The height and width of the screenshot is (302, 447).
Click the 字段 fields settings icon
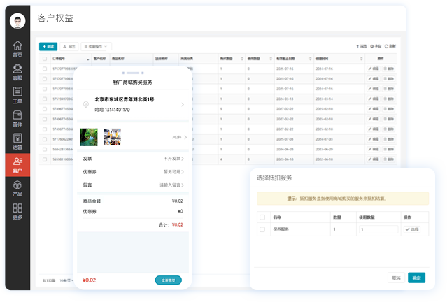coord(376,46)
